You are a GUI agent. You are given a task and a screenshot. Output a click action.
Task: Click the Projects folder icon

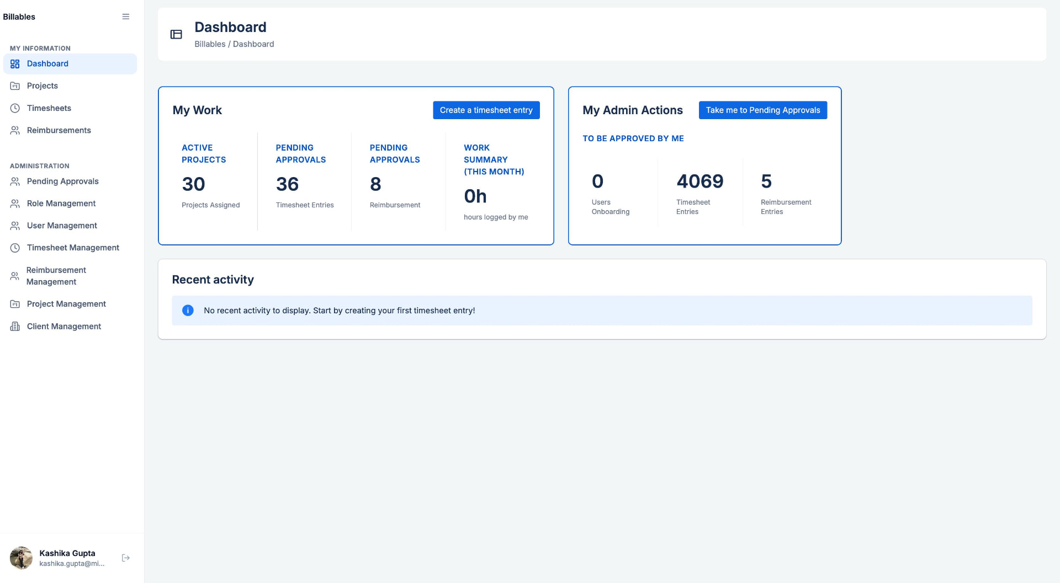click(x=15, y=86)
